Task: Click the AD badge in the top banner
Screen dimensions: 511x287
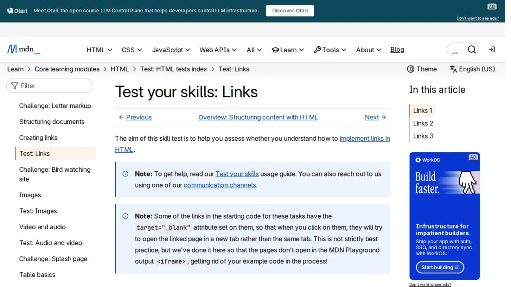Action: pos(492,6)
